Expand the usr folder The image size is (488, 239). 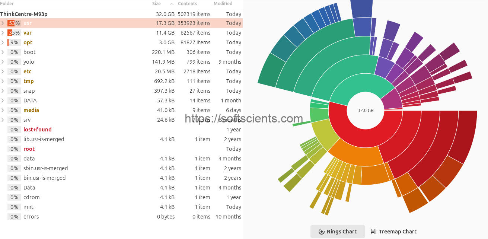pyautogui.click(x=3, y=23)
